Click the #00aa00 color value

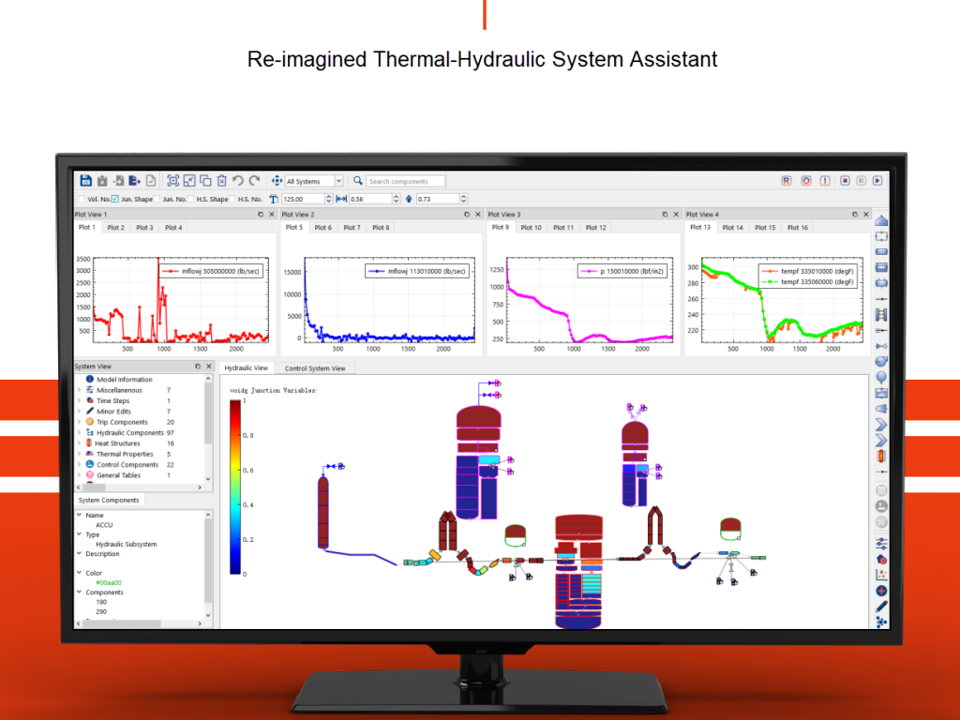[x=109, y=582]
